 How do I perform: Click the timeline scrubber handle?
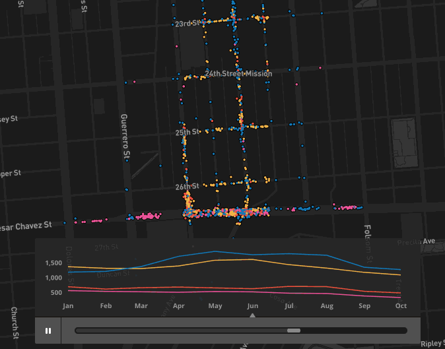[x=294, y=331]
